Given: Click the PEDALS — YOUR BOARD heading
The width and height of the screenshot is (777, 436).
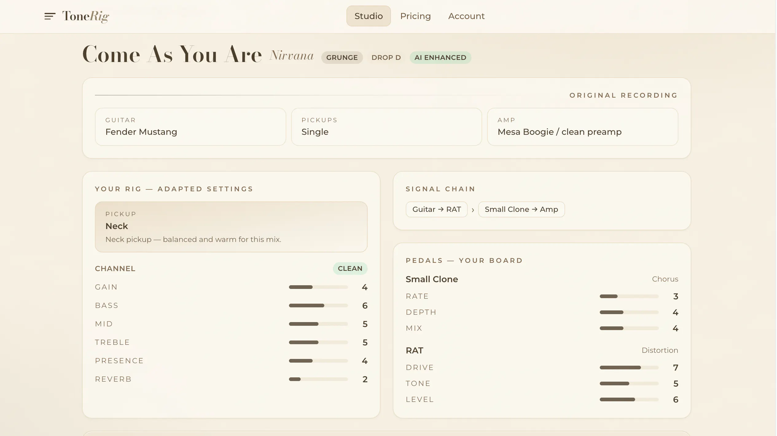Looking at the screenshot, I should point(464,260).
